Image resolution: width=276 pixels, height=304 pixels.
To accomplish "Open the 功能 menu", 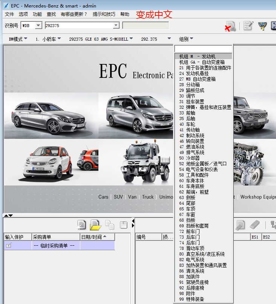I will (x=37, y=14).
